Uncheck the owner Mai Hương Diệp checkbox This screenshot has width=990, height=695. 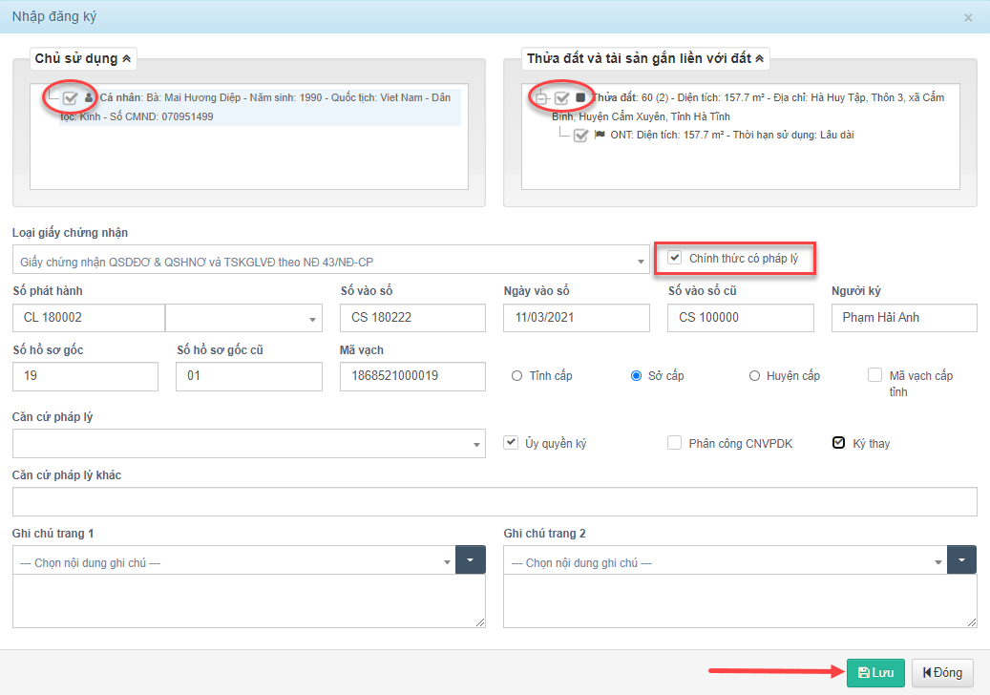[71, 97]
